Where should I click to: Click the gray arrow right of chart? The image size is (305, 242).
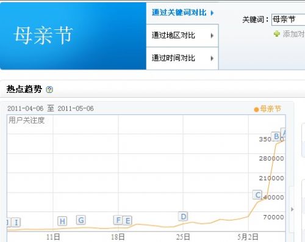tap(292, 209)
